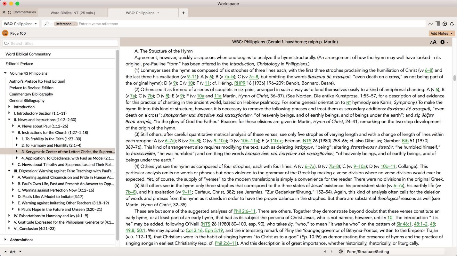Open the text layout lines icon
Screen dimensions: 457x256
(x=438, y=24)
